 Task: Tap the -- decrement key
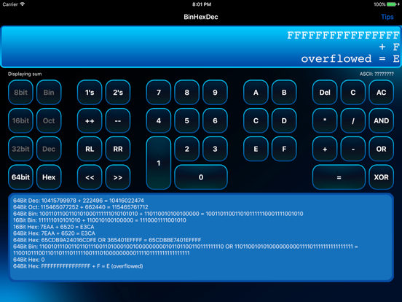pos(118,120)
